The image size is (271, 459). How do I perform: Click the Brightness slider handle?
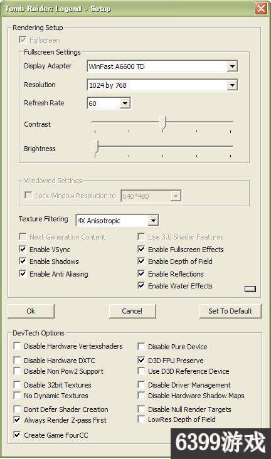pyautogui.click(x=95, y=147)
